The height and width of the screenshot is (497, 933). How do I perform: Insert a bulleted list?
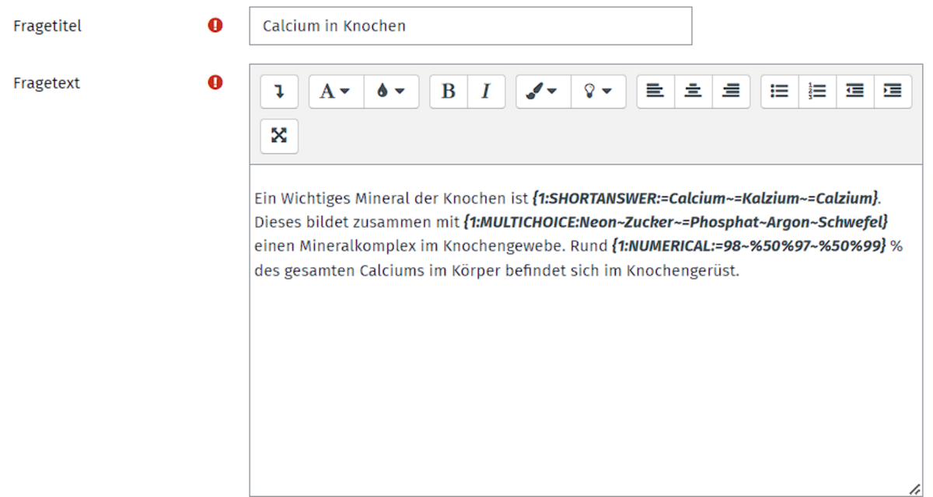(780, 92)
